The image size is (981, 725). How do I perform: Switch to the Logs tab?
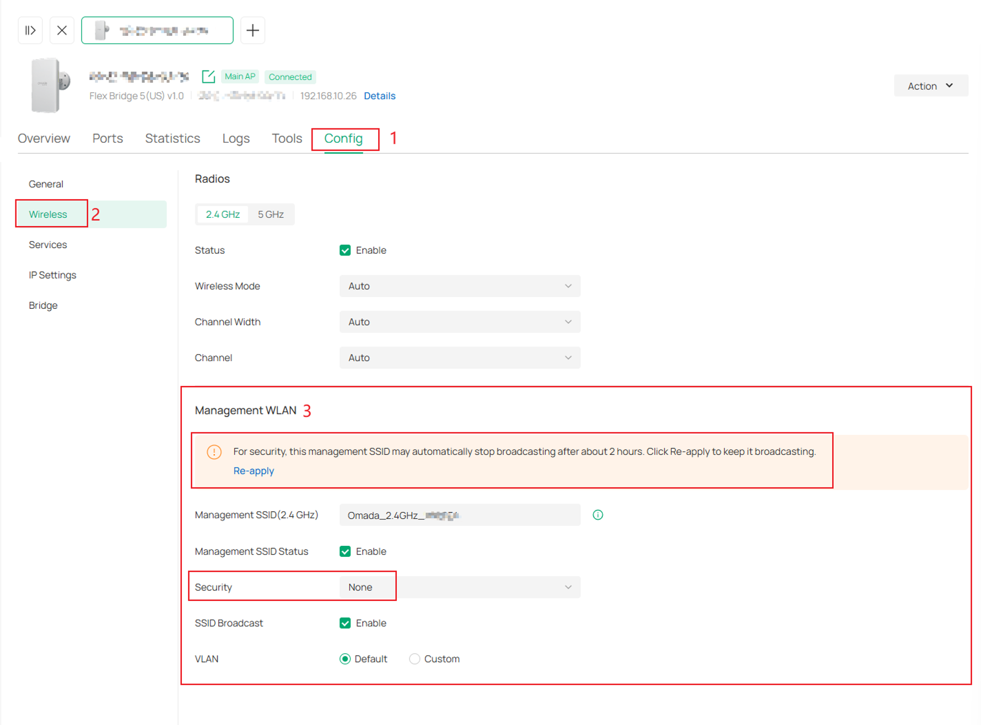click(x=236, y=138)
